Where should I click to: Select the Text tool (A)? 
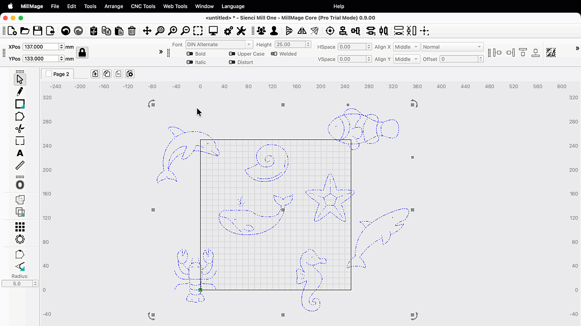coord(20,153)
